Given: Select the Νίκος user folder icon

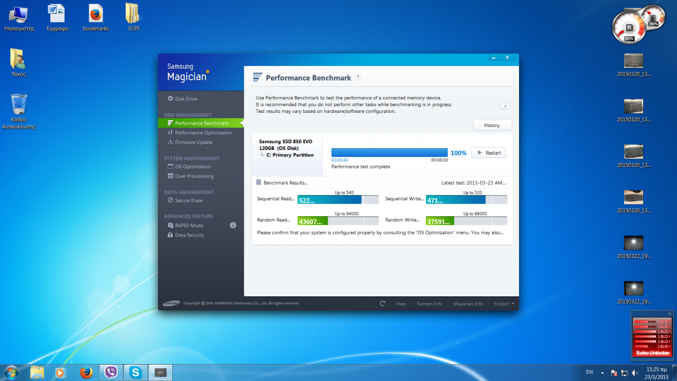Looking at the screenshot, I should [x=19, y=63].
